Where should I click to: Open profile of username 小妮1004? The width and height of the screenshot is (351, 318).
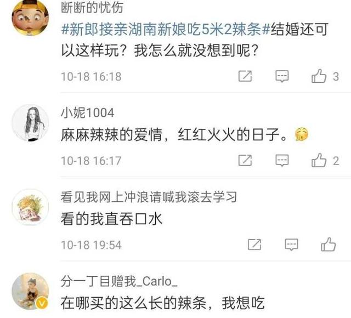click(x=88, y=112)
